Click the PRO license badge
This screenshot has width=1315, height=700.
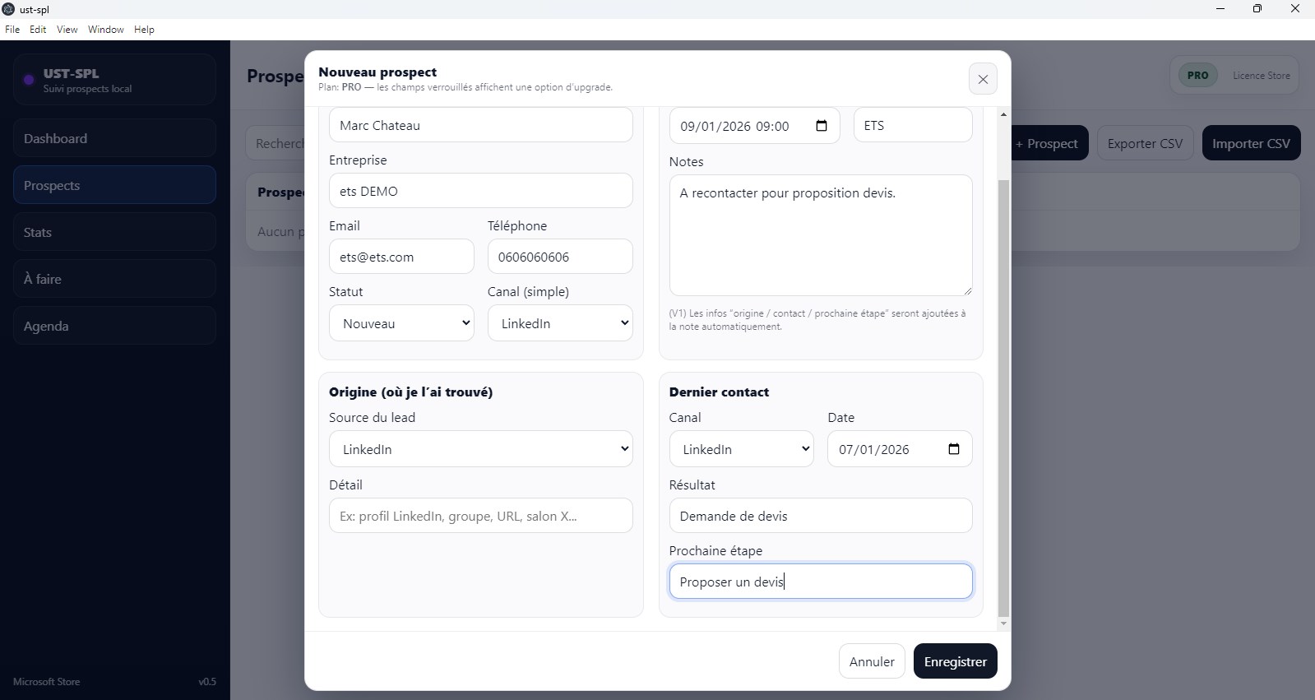coord(1197,75)
